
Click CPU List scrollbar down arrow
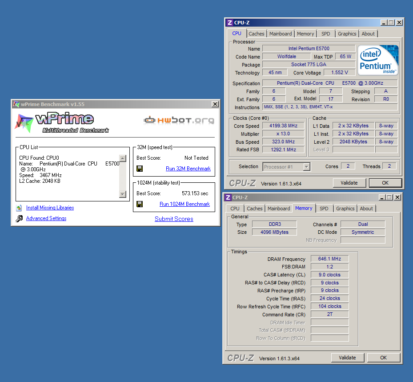123,194
